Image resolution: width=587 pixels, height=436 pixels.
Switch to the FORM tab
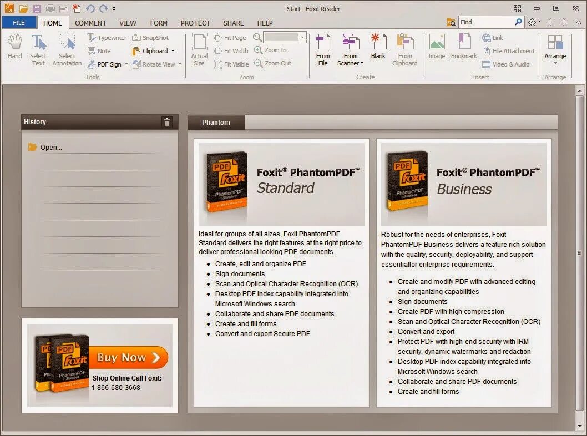point(159,23)
